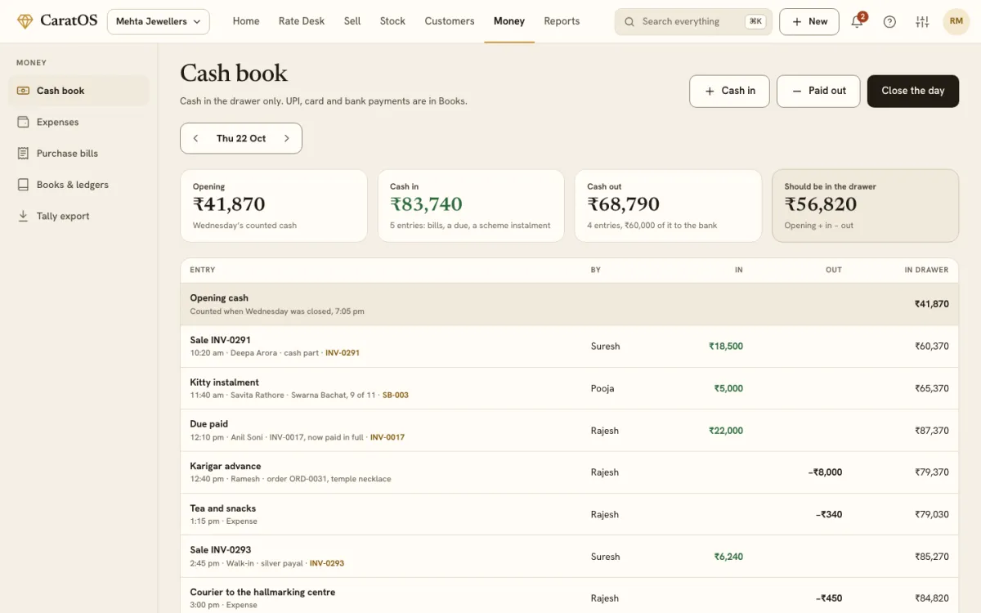Click the −₹8,000 cash out amount
This screenshot has height=613, width=981.
[x=824, y=472]
